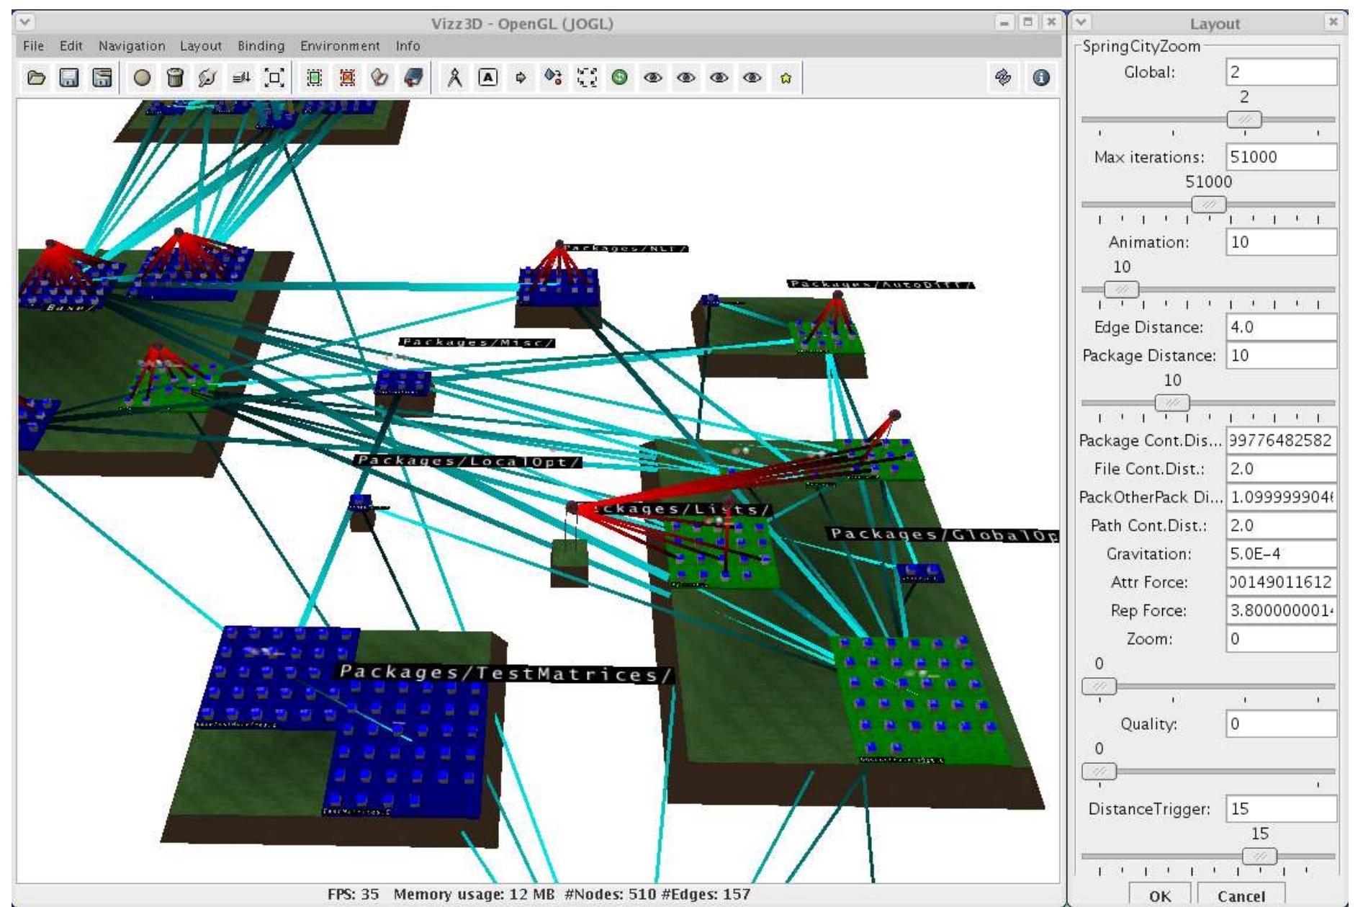Toggle the eye icon next to yellow star
This screenshot has height=907, width=1363.
tap(752, 77)
